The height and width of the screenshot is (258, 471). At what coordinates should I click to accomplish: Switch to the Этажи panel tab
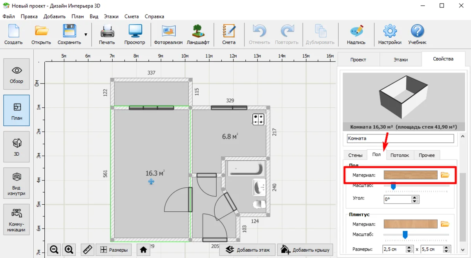[401, 60]
